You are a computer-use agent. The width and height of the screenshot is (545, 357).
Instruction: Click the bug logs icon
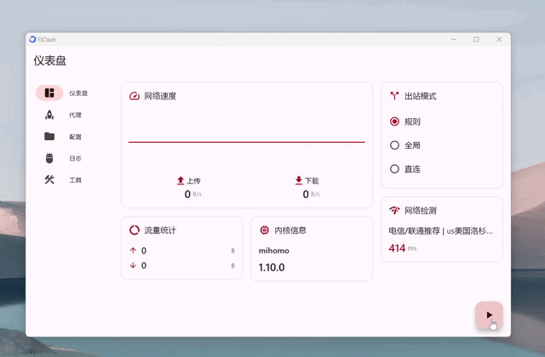(49, 158)
